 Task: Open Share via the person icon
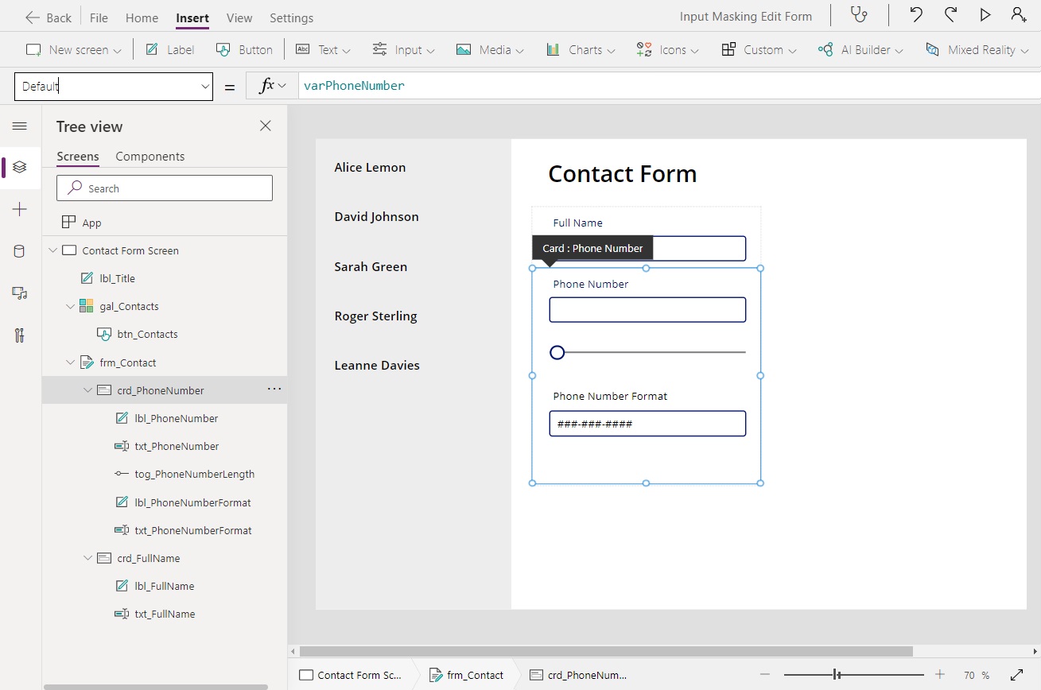(x=1019, y=14)
